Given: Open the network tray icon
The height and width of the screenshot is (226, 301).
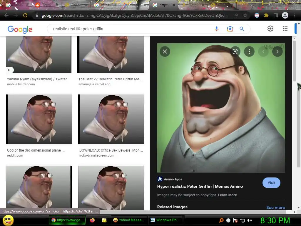Looking at the screenshot, I should (x=243, y=220).
